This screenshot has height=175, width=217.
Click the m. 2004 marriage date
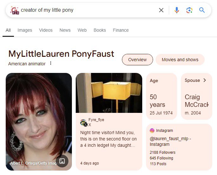tap(193, 113)
